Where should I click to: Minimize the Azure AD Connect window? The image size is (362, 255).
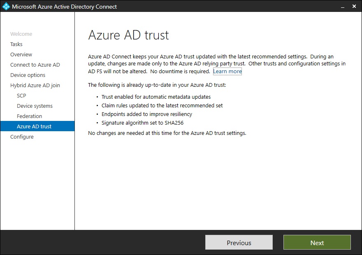point(343,7)
